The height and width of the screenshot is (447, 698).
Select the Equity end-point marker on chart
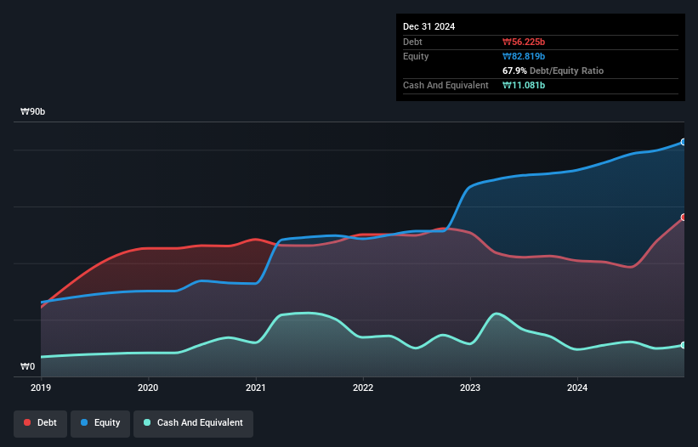[684, 142]
